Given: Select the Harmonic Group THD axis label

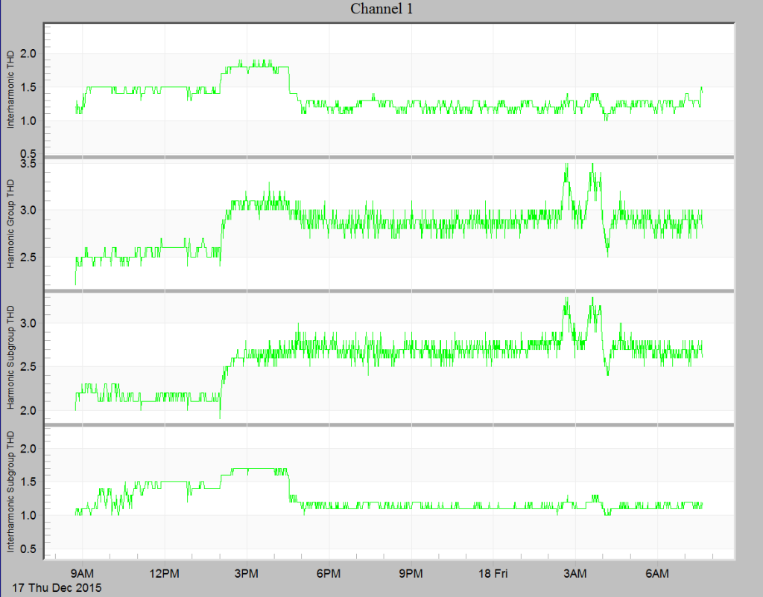Looking at the screenshot, I should (11, 223).
